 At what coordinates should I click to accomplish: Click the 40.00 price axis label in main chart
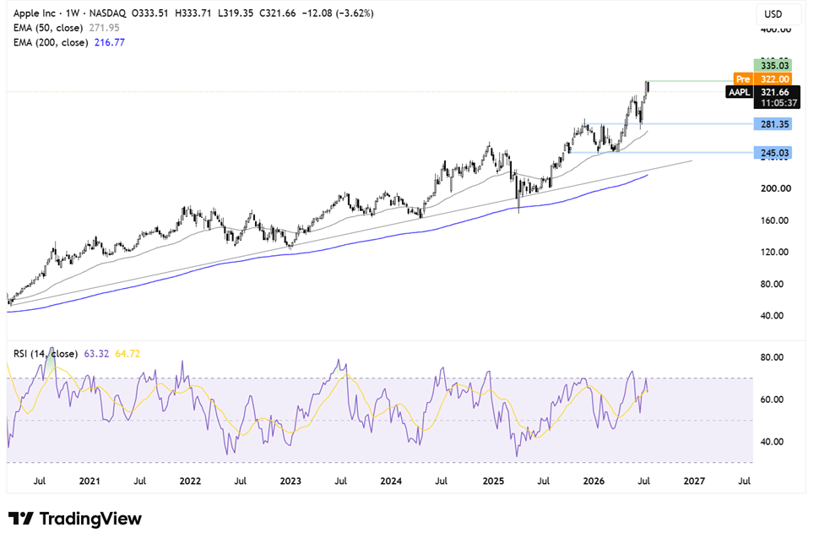pos(773,316)
